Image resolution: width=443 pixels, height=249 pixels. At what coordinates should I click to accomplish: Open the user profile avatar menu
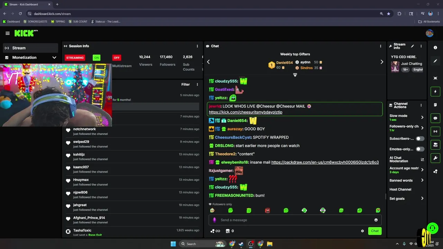pos(430,33)
